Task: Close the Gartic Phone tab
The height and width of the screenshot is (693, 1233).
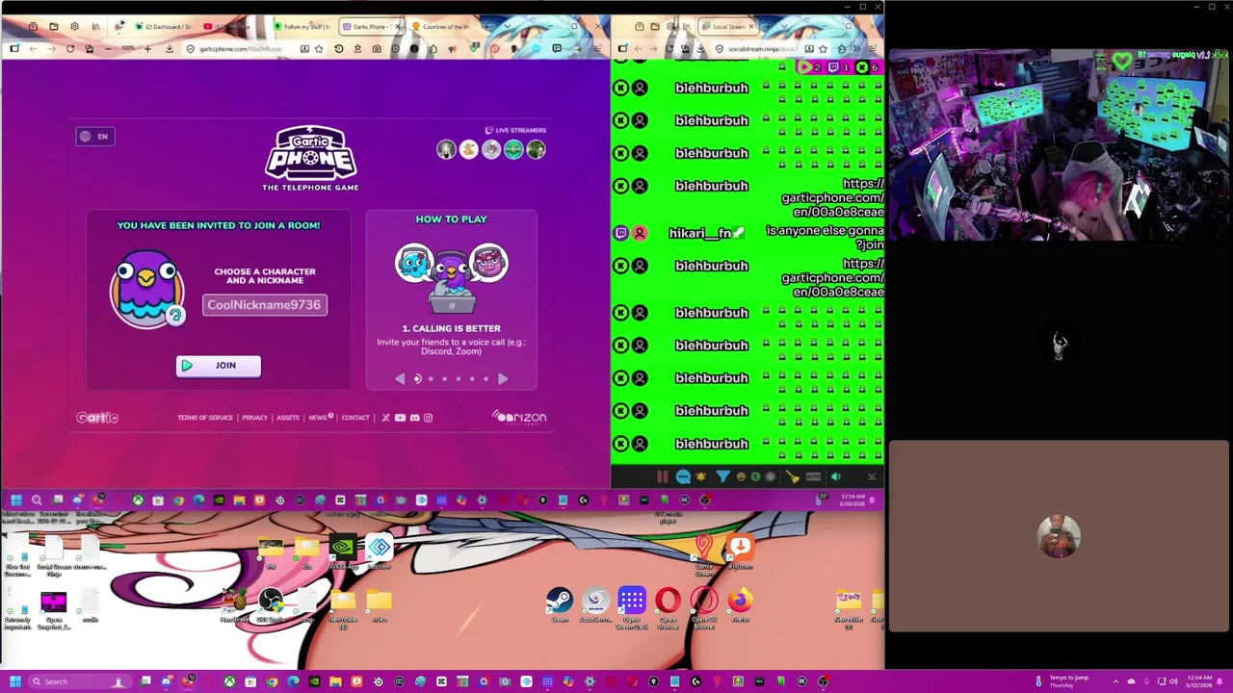Action: pos(398,26)
